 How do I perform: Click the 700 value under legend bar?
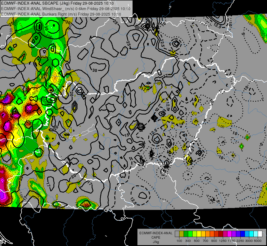(x=206, y=241)
